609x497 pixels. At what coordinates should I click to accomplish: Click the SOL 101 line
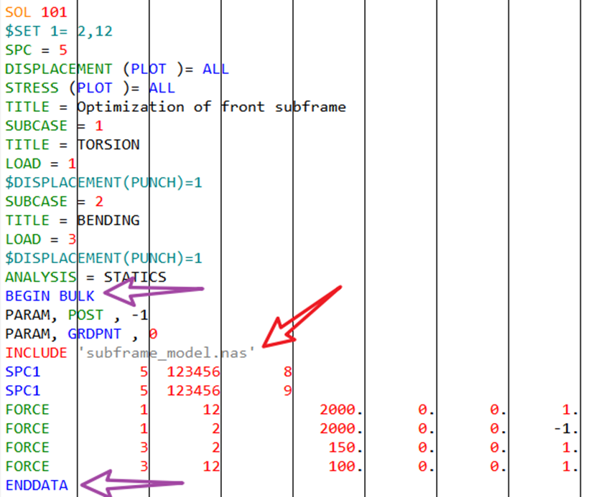(36, 12)
